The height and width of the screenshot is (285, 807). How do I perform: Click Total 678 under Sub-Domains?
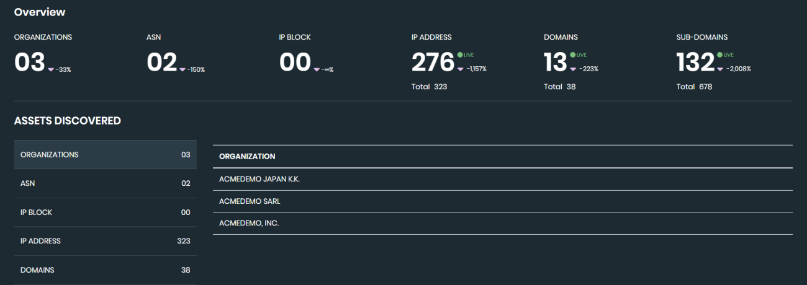694,87
